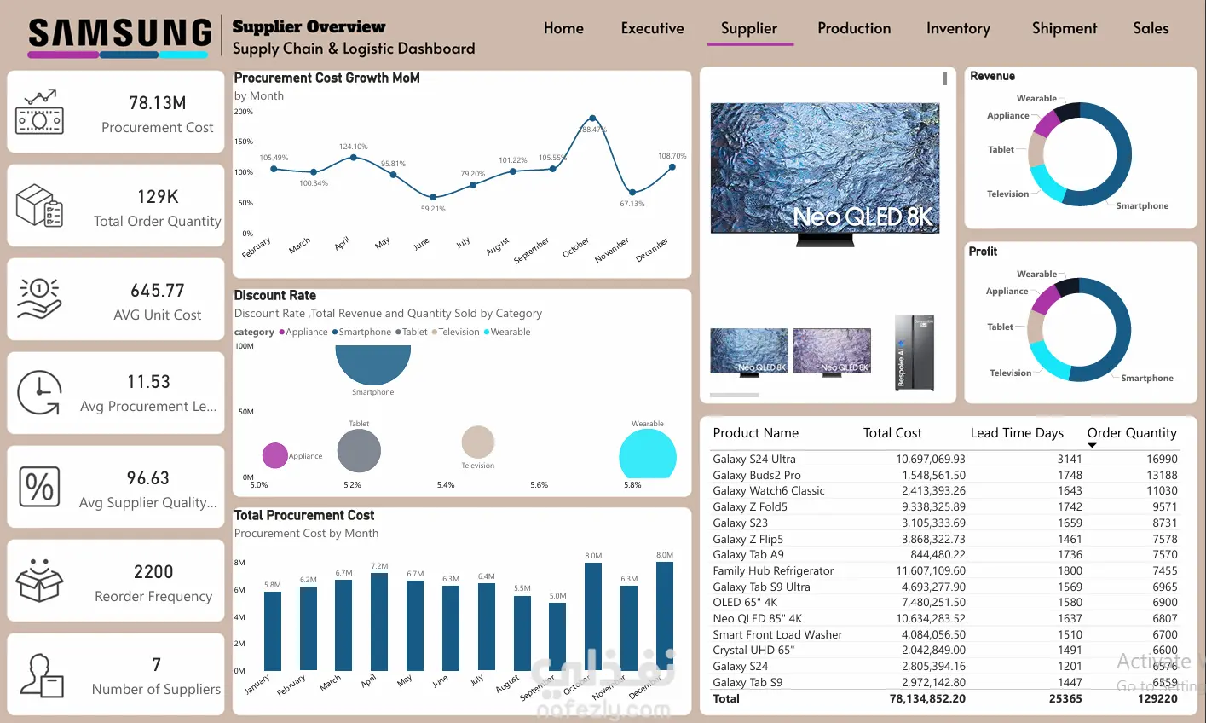This screenshot has height=723, width=1206.
Task: Click the Procurement Cost chart icon
Action: [x=39, y=111]
